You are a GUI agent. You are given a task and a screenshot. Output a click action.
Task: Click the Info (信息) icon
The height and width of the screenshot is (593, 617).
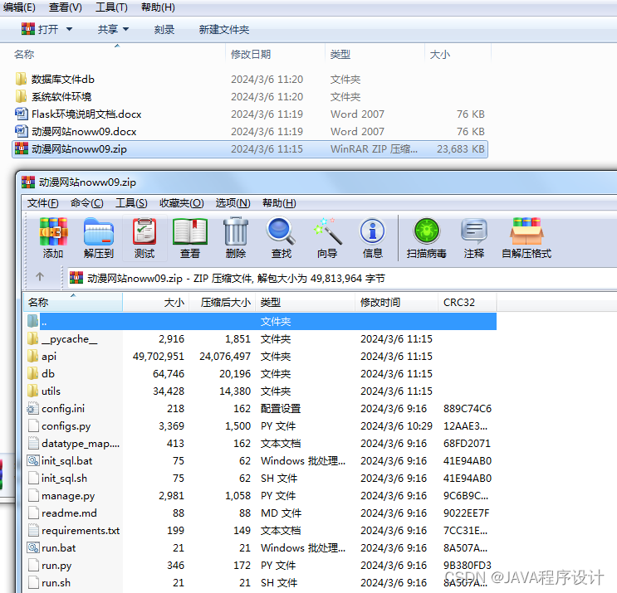(372, 231)
